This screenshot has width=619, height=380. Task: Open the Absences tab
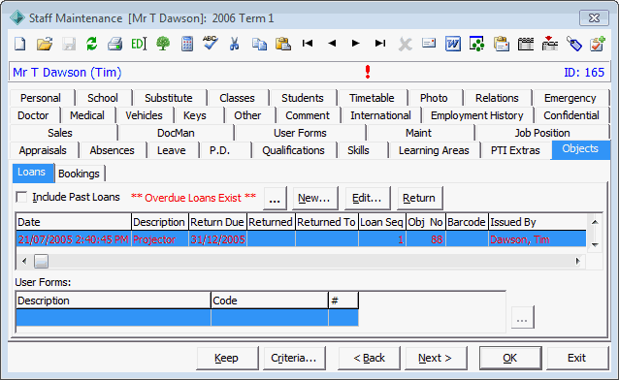pos(113,150)
